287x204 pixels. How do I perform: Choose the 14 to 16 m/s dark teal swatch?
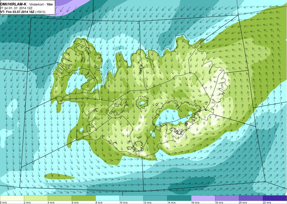pyautogui.click(x=179, y=198)
